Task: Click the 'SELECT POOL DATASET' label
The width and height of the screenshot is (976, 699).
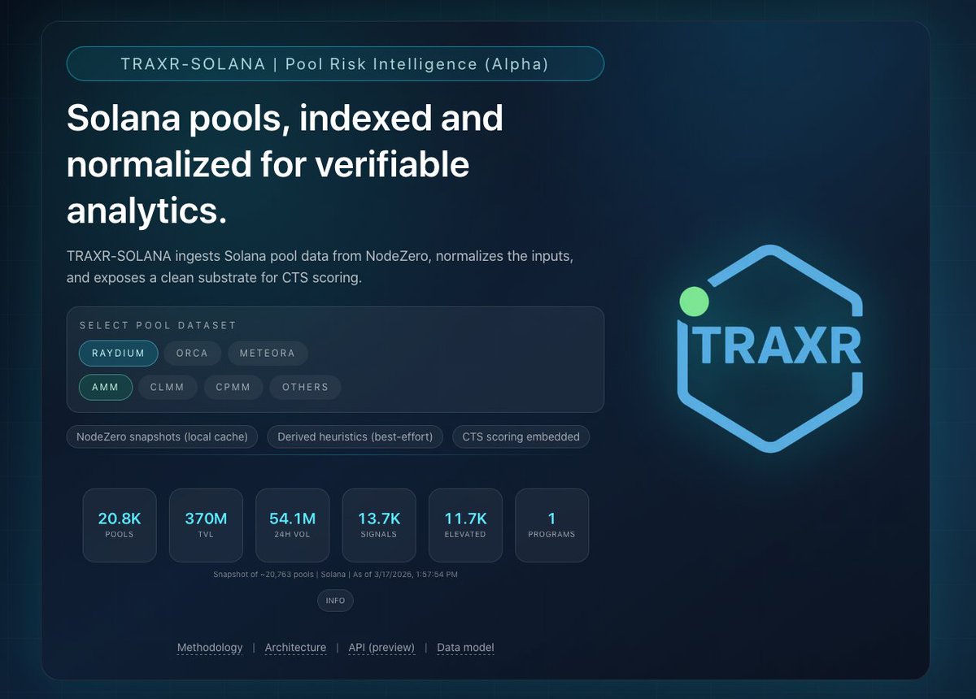Action: 158,325
